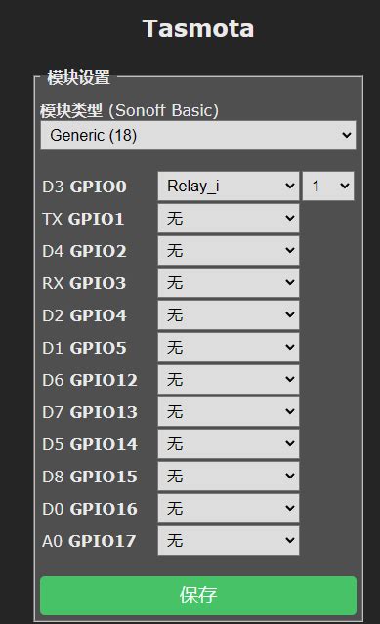Open the module type Generic (18) dropdown
Image resolution: width=380 pixels, height=624 pixels.
(x=198, y=136)
